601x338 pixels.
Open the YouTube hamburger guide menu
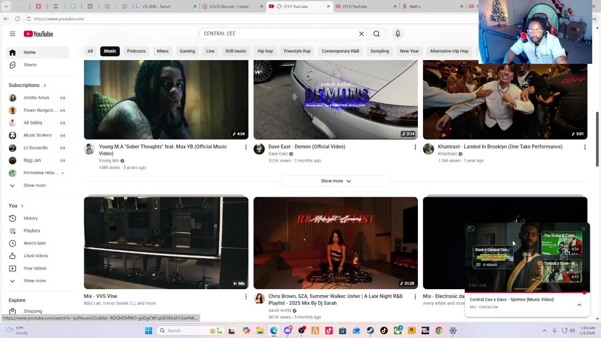(13, 34)
